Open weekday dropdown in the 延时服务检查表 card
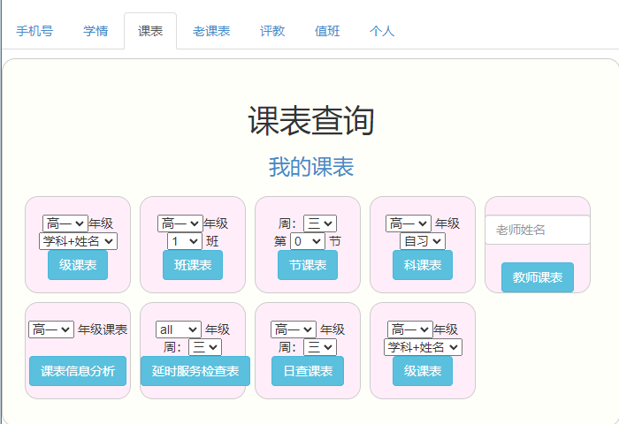 205,347
